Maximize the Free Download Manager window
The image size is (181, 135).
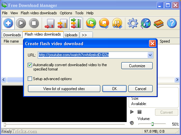pyautogui.click(x=168, y=5)
